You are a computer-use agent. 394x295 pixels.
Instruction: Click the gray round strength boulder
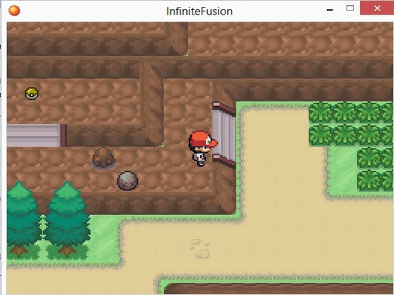pyautogui.click(x=128, y=181)
